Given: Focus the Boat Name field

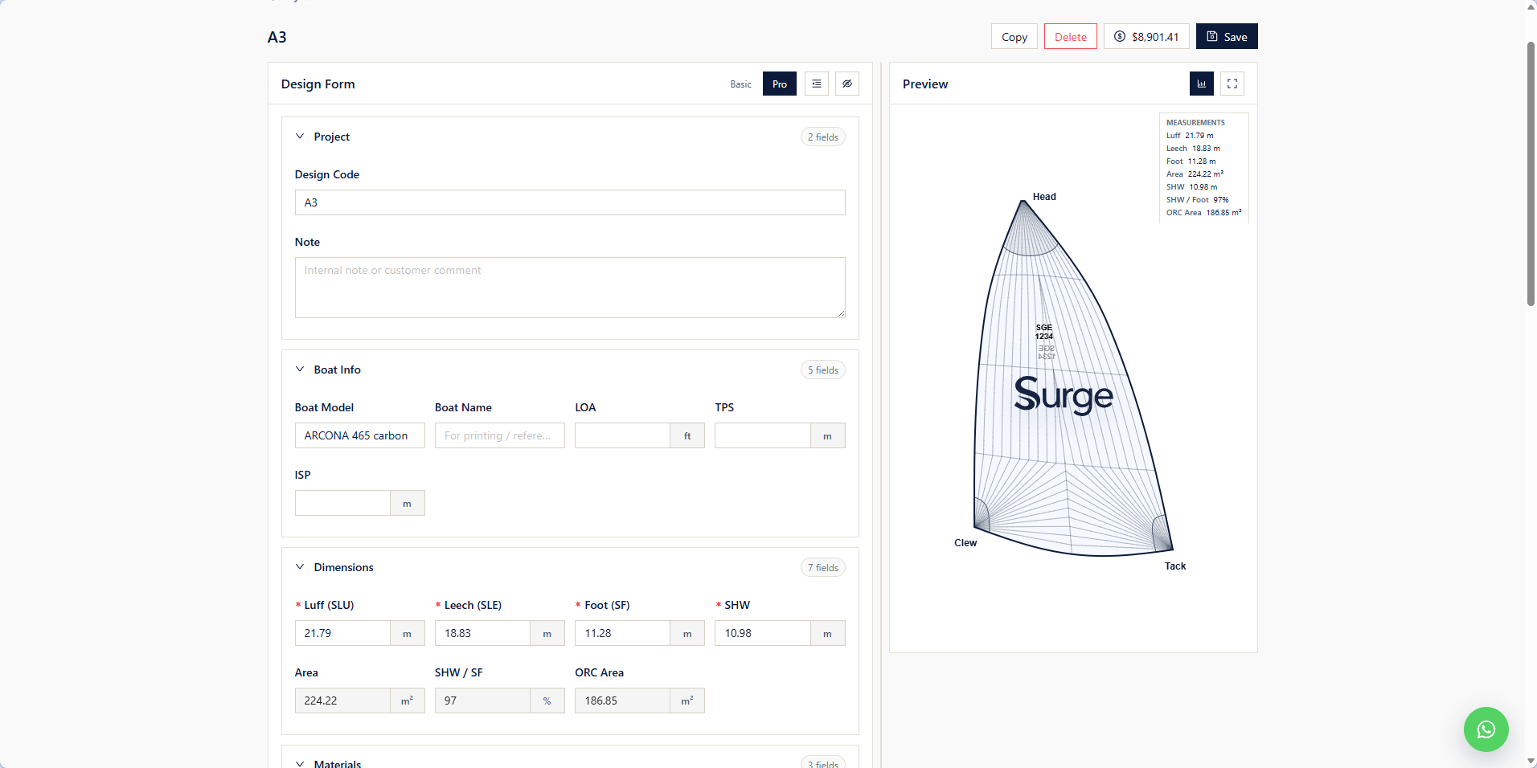Looking at the screenshot, I should [499, 435].
